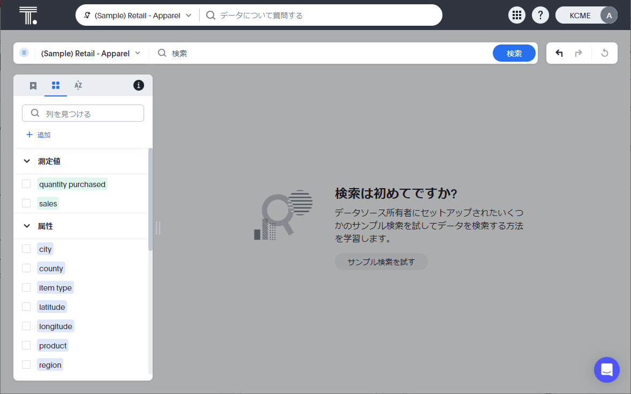The image size is (631, 394).
Task: Check the quantity purchased checkbox
Action: (x=26, y=184)
